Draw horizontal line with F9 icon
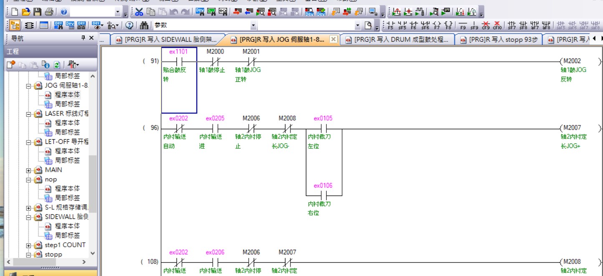Image resolution: width=603 pixels, height=276 pixels. pos(463,25)
